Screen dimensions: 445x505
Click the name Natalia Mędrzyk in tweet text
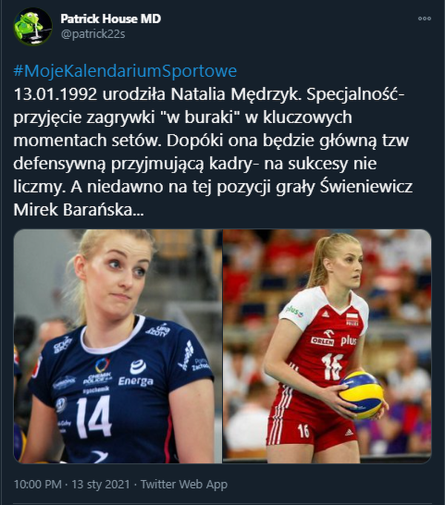pyautogui.click(x=236, y=94)
